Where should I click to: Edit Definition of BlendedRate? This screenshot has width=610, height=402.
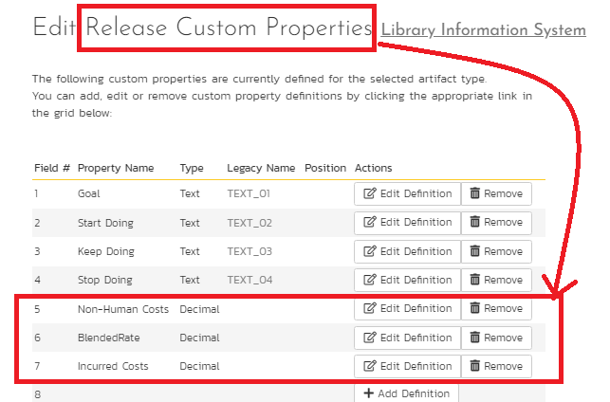point(408,338)
